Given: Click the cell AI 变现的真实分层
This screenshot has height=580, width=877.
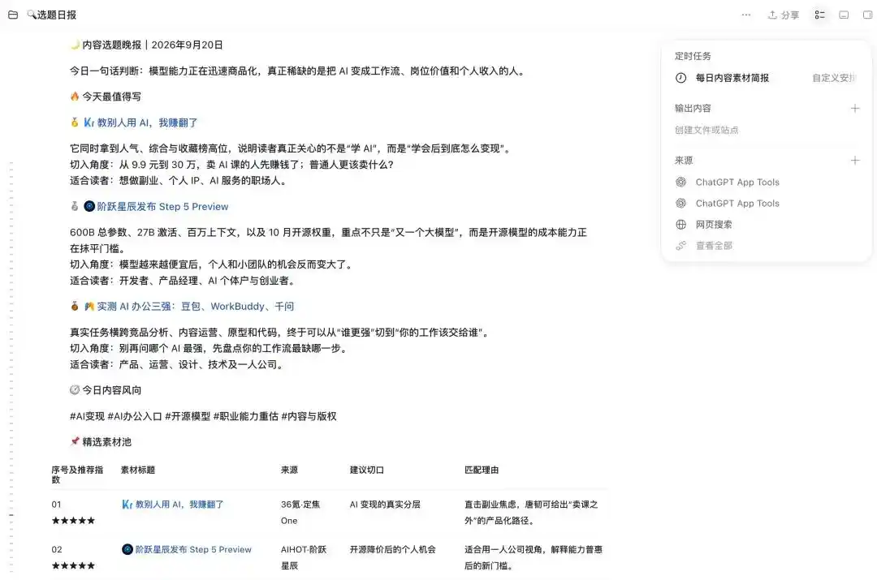Looking at the screenshot, I should 385,505.
